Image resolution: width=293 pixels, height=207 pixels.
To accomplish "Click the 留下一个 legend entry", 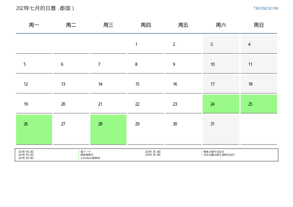I will (85, 152).
